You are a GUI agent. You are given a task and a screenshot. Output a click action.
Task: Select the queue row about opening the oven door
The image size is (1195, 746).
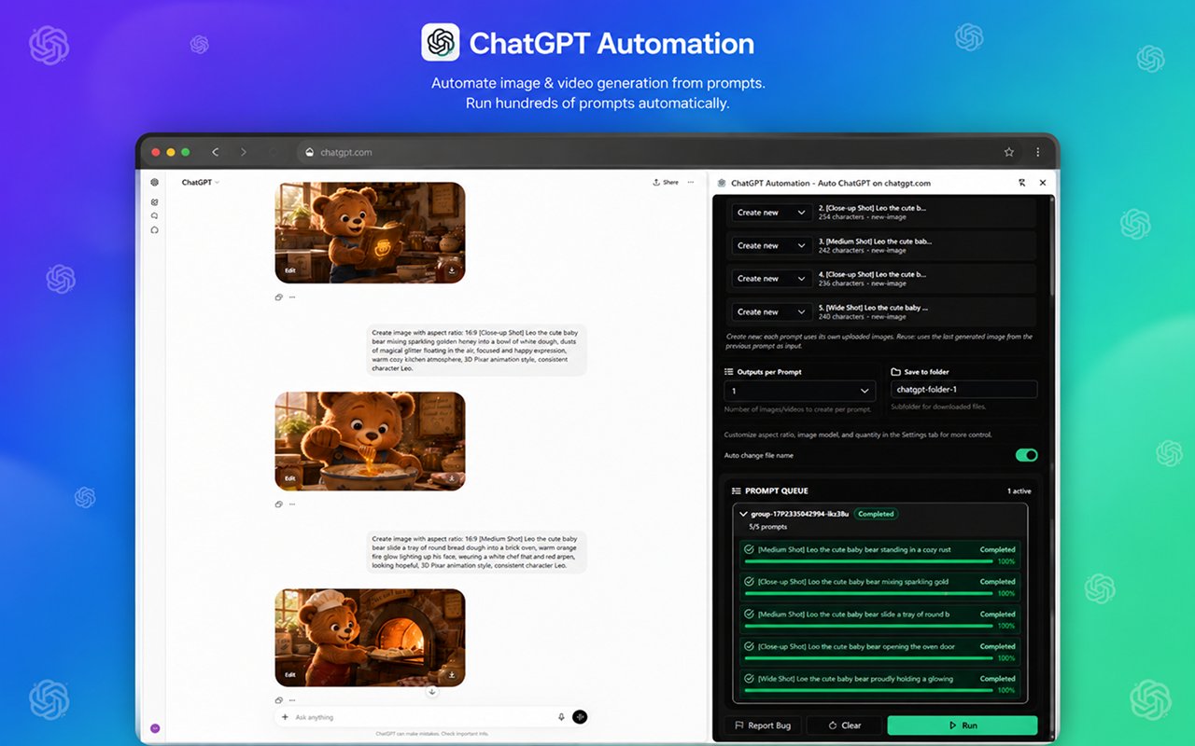tap(879, 651)
